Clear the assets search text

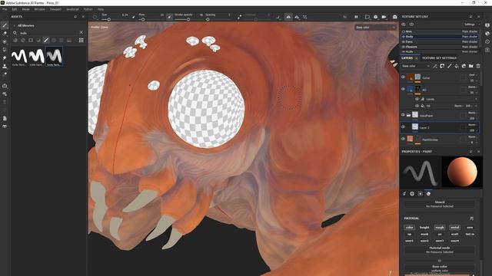[81, 32]
